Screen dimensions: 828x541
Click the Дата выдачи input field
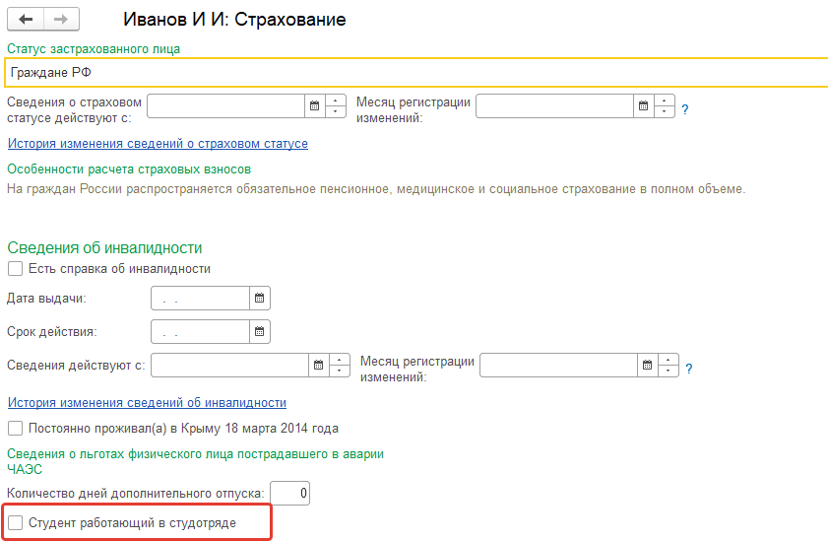pyautogui.click(x=200, y=298)
